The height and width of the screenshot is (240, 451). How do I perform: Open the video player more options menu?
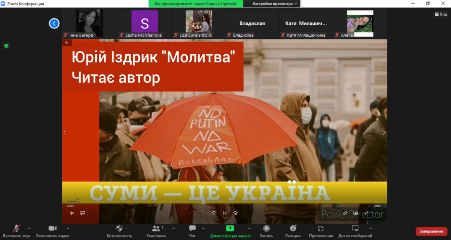[x=377, y=213]
